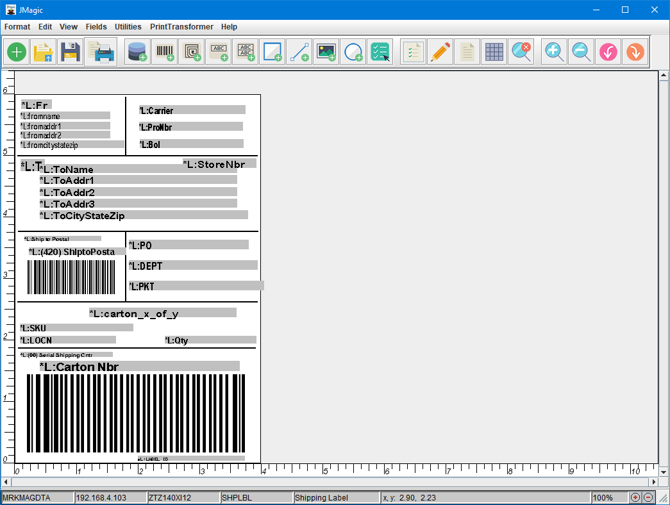
Task: Click the red minus zoom button in status bar
Action: (648, 497)
